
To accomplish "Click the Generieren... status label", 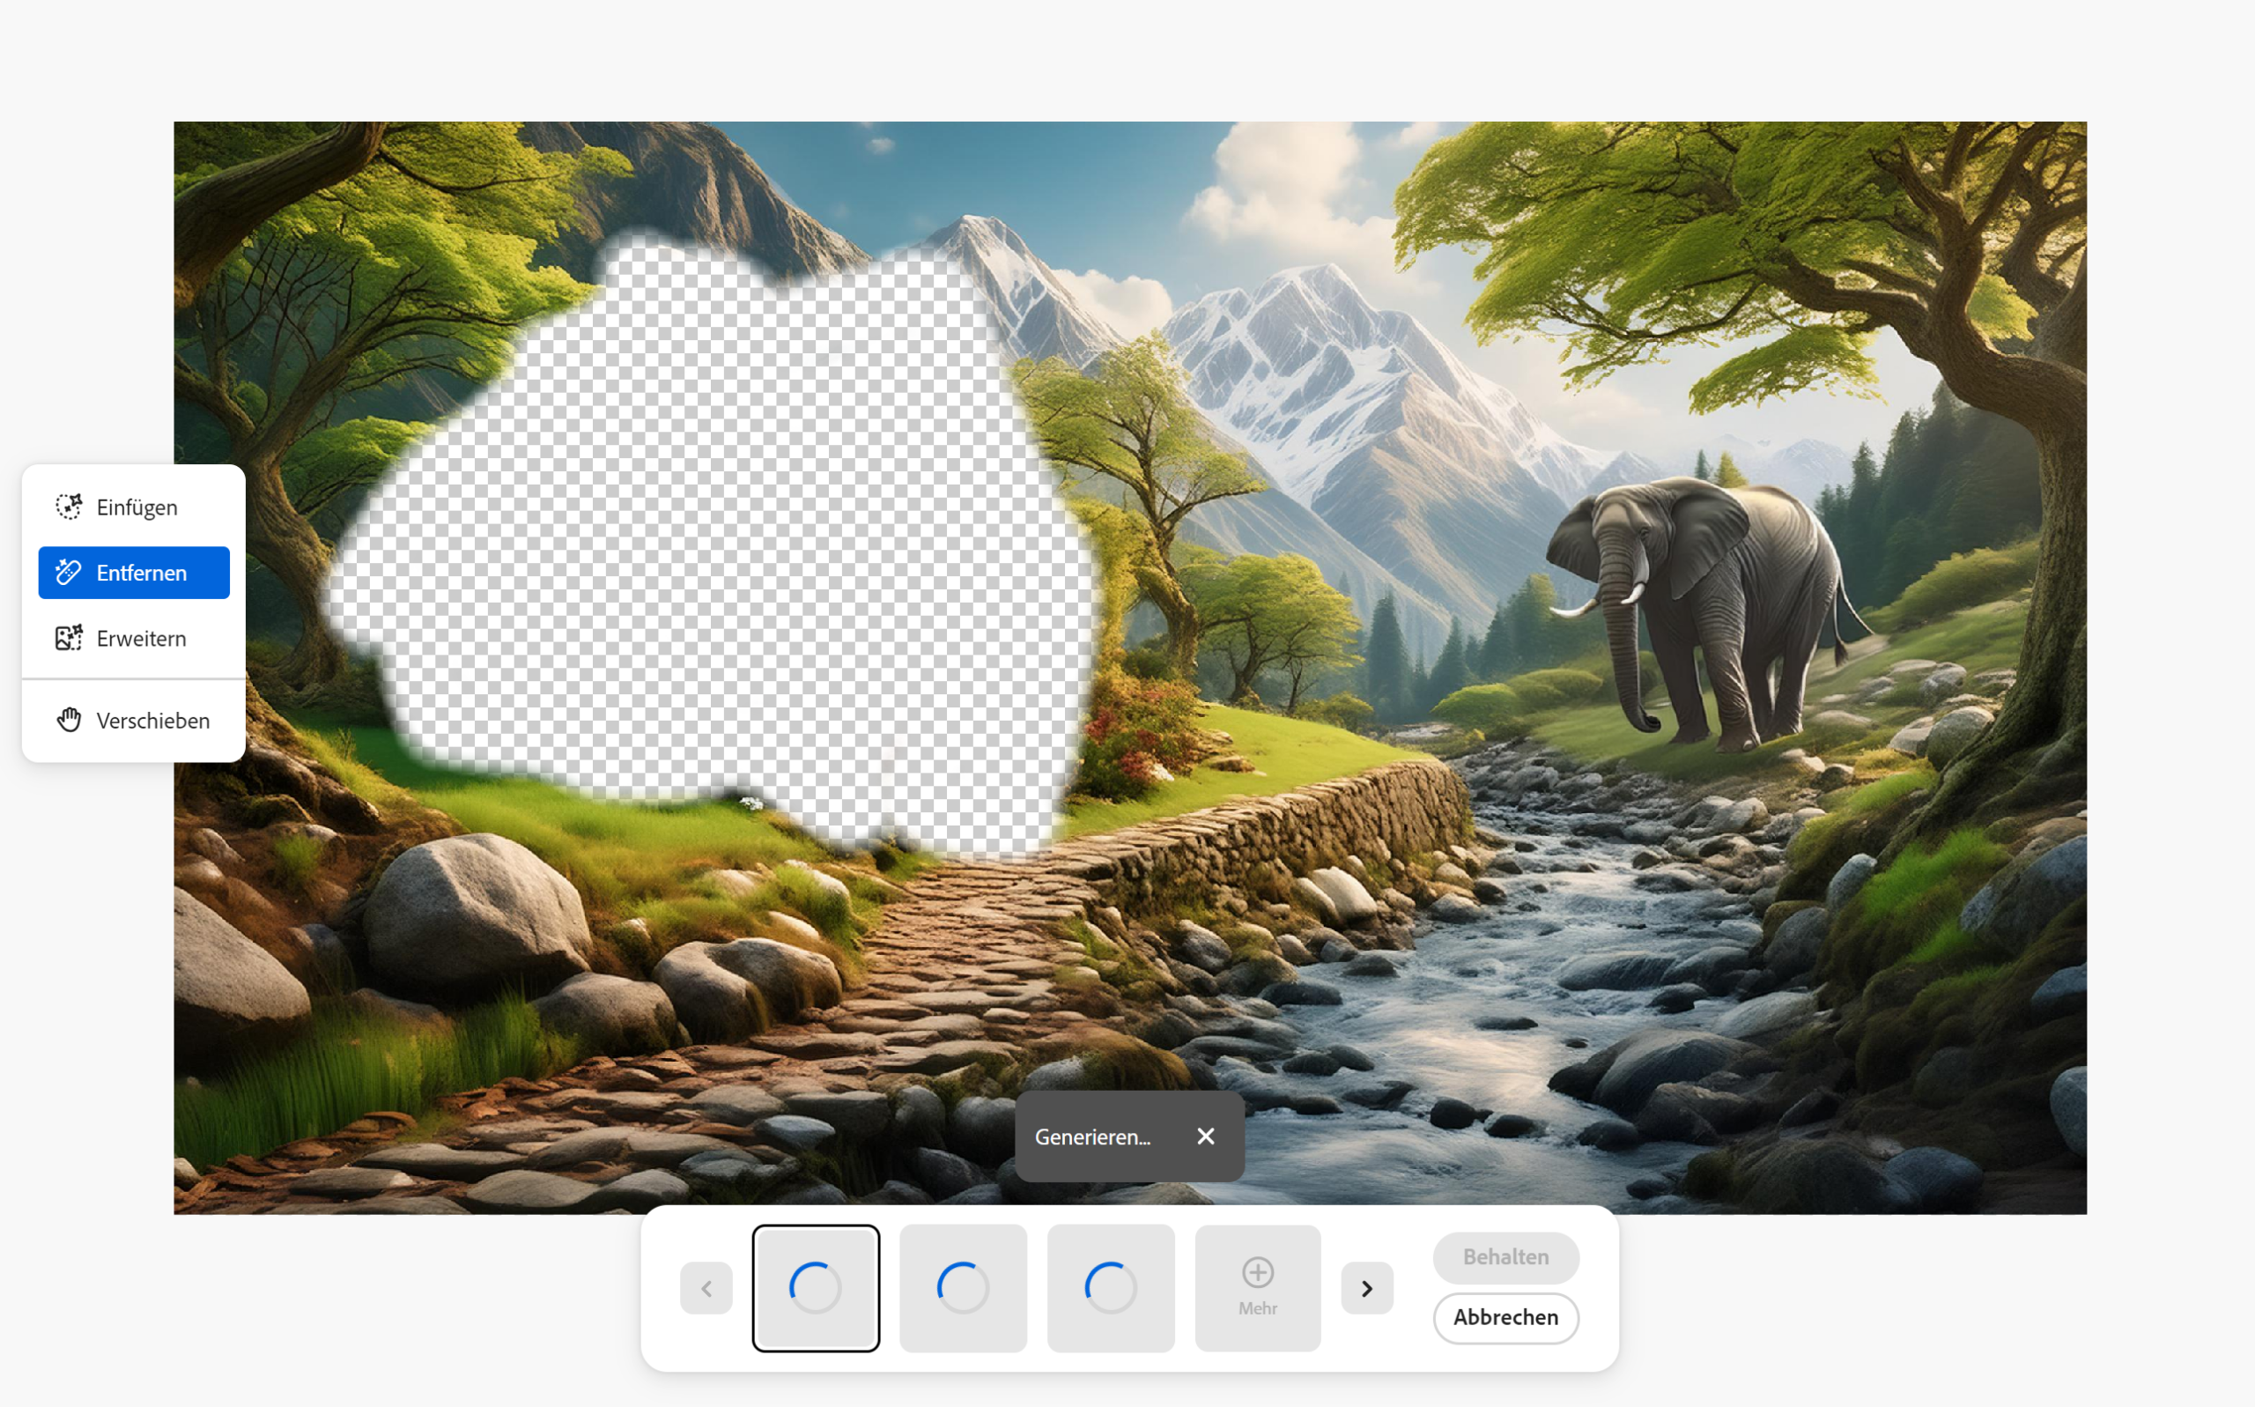I will tap(1092, 1137).
